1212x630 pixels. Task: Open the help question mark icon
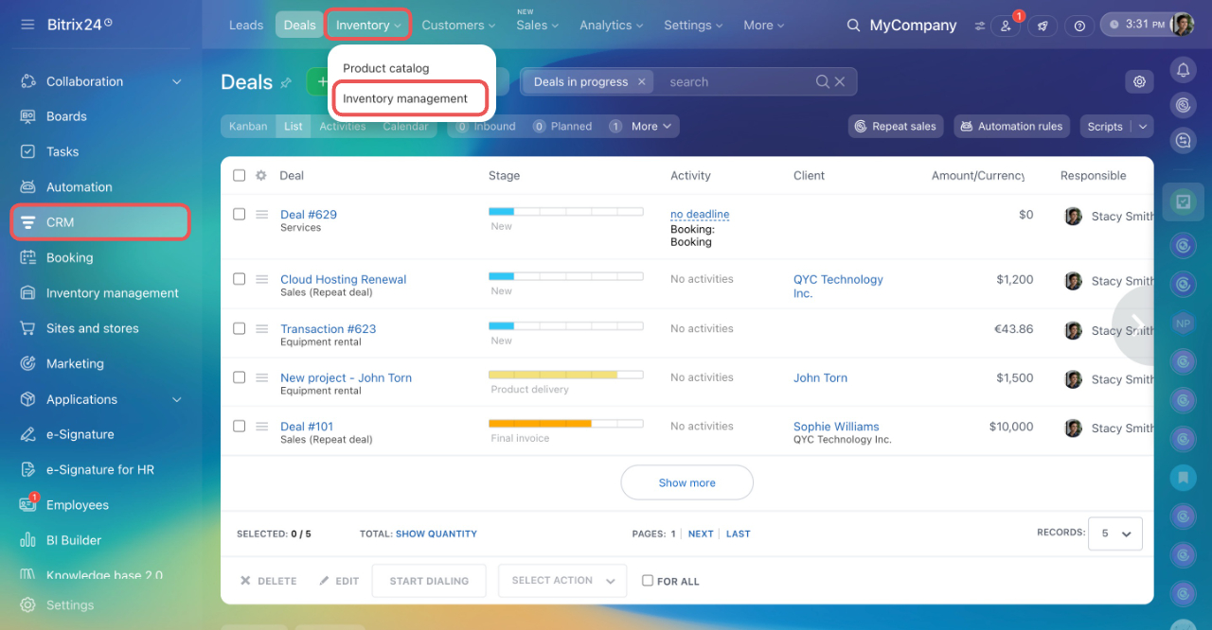pyautogui.click(x=1079, y=26)
